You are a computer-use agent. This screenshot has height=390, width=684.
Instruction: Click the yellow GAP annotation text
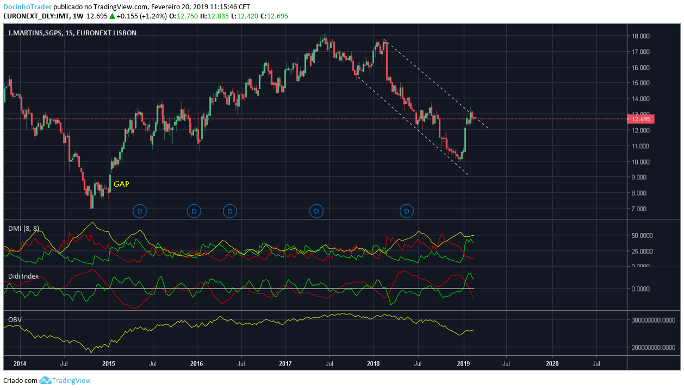tap(121, 184)
